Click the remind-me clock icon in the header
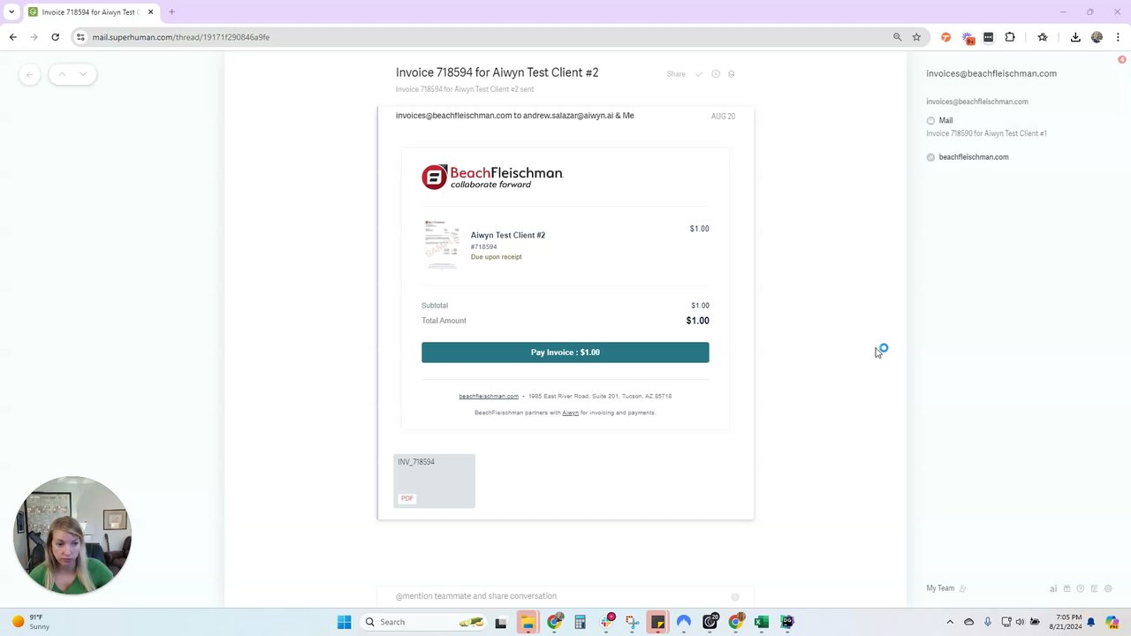Screen dimensions: 1131x636 tap(716, 74)
